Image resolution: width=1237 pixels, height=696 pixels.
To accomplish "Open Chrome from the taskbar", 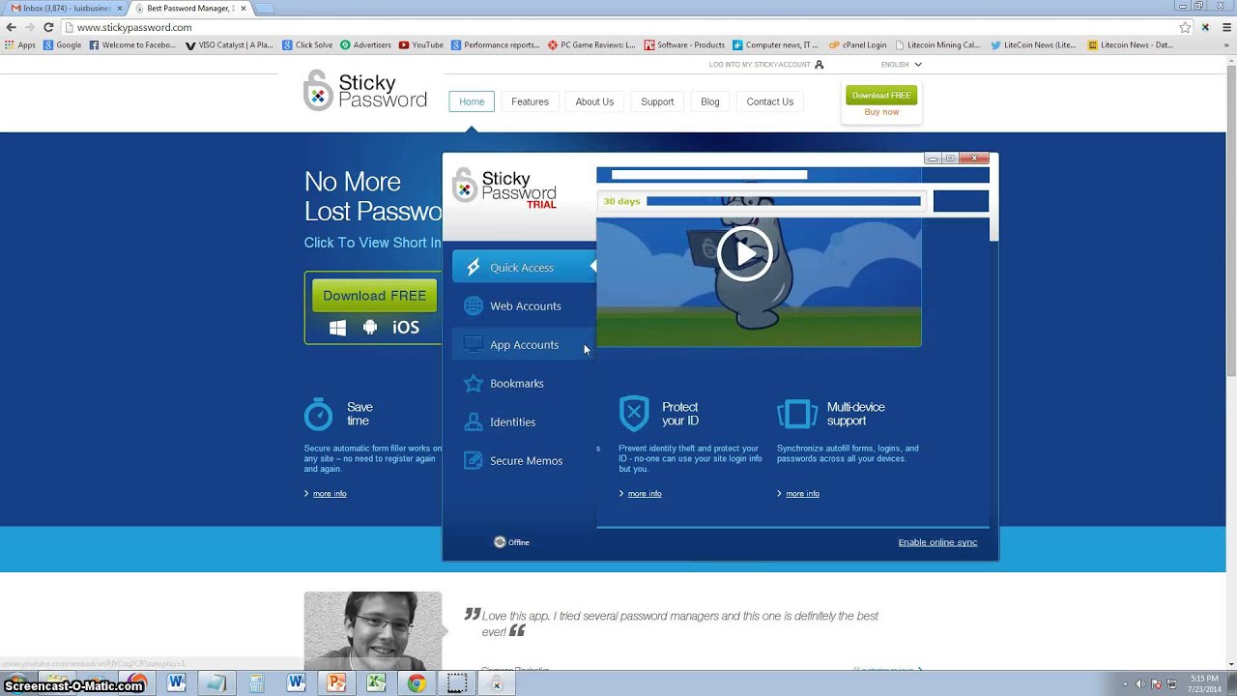I will [417, 683].
